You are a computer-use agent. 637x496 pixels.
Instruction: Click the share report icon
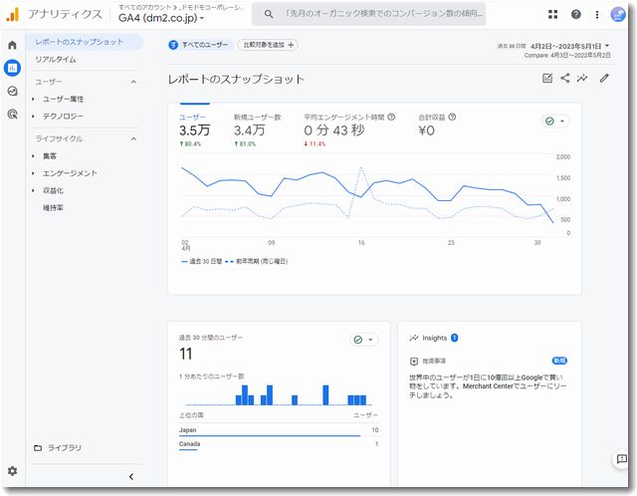(x=565, y=79)
